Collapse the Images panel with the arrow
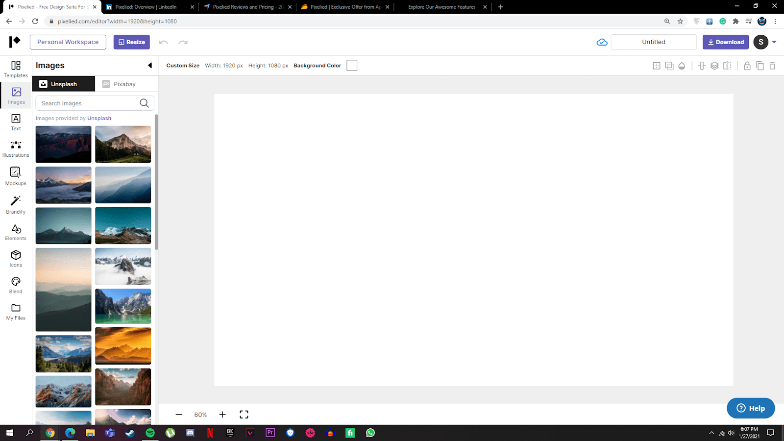The image size is (784, 441). tap(150, 66)
